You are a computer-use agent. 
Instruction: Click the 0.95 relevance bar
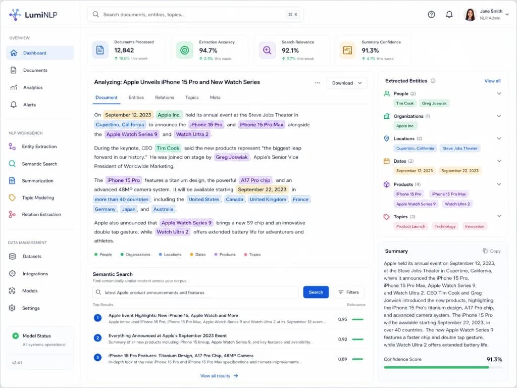tap(358, 319)
